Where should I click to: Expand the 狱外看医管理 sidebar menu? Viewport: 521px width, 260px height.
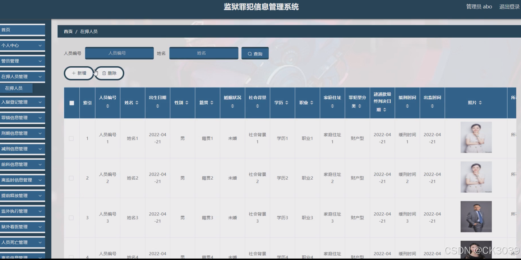tap(22, 227)
